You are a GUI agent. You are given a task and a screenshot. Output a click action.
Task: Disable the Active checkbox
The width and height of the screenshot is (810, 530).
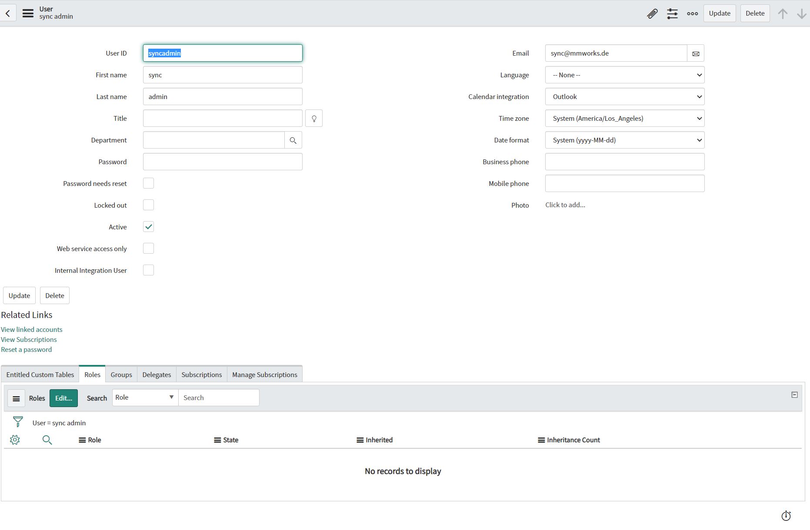pyautogui.click(x=148, y=226)
